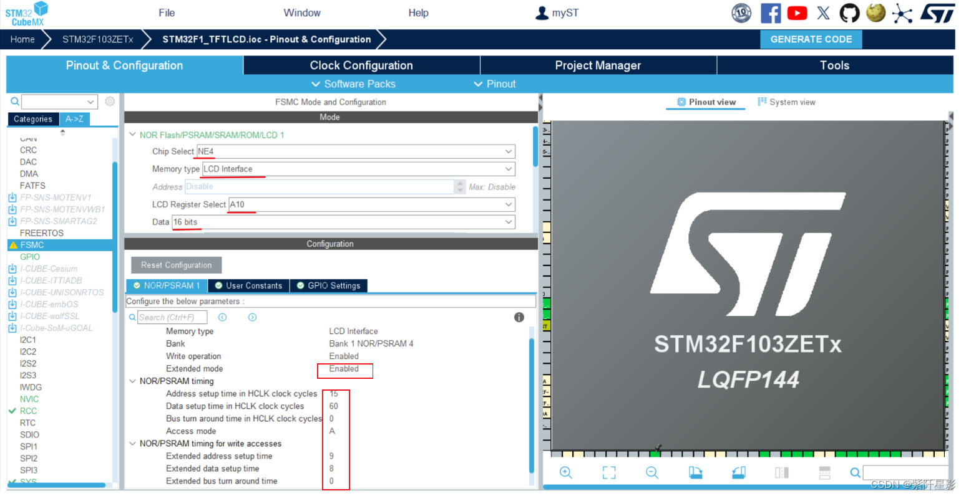The width and height of the screenshot is (966, 496).
Task: Expand the Software Packs menu
Action: pos(353,84)
